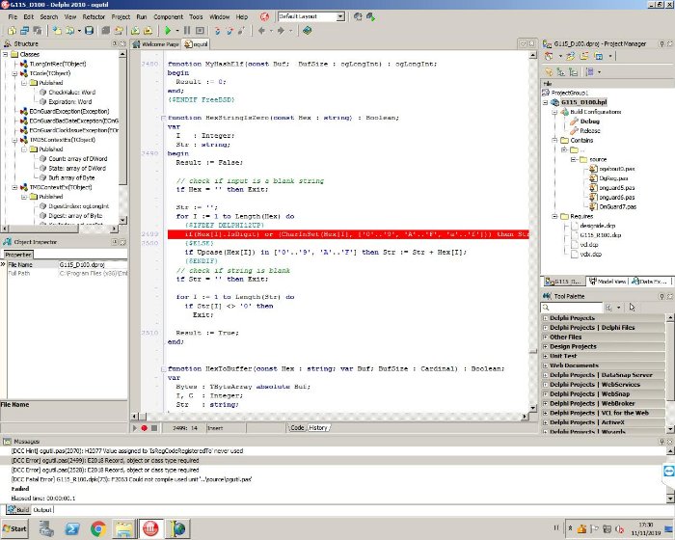675x540 pixels.
Task: Click the Help contents book icon
Action: [307, 31]
